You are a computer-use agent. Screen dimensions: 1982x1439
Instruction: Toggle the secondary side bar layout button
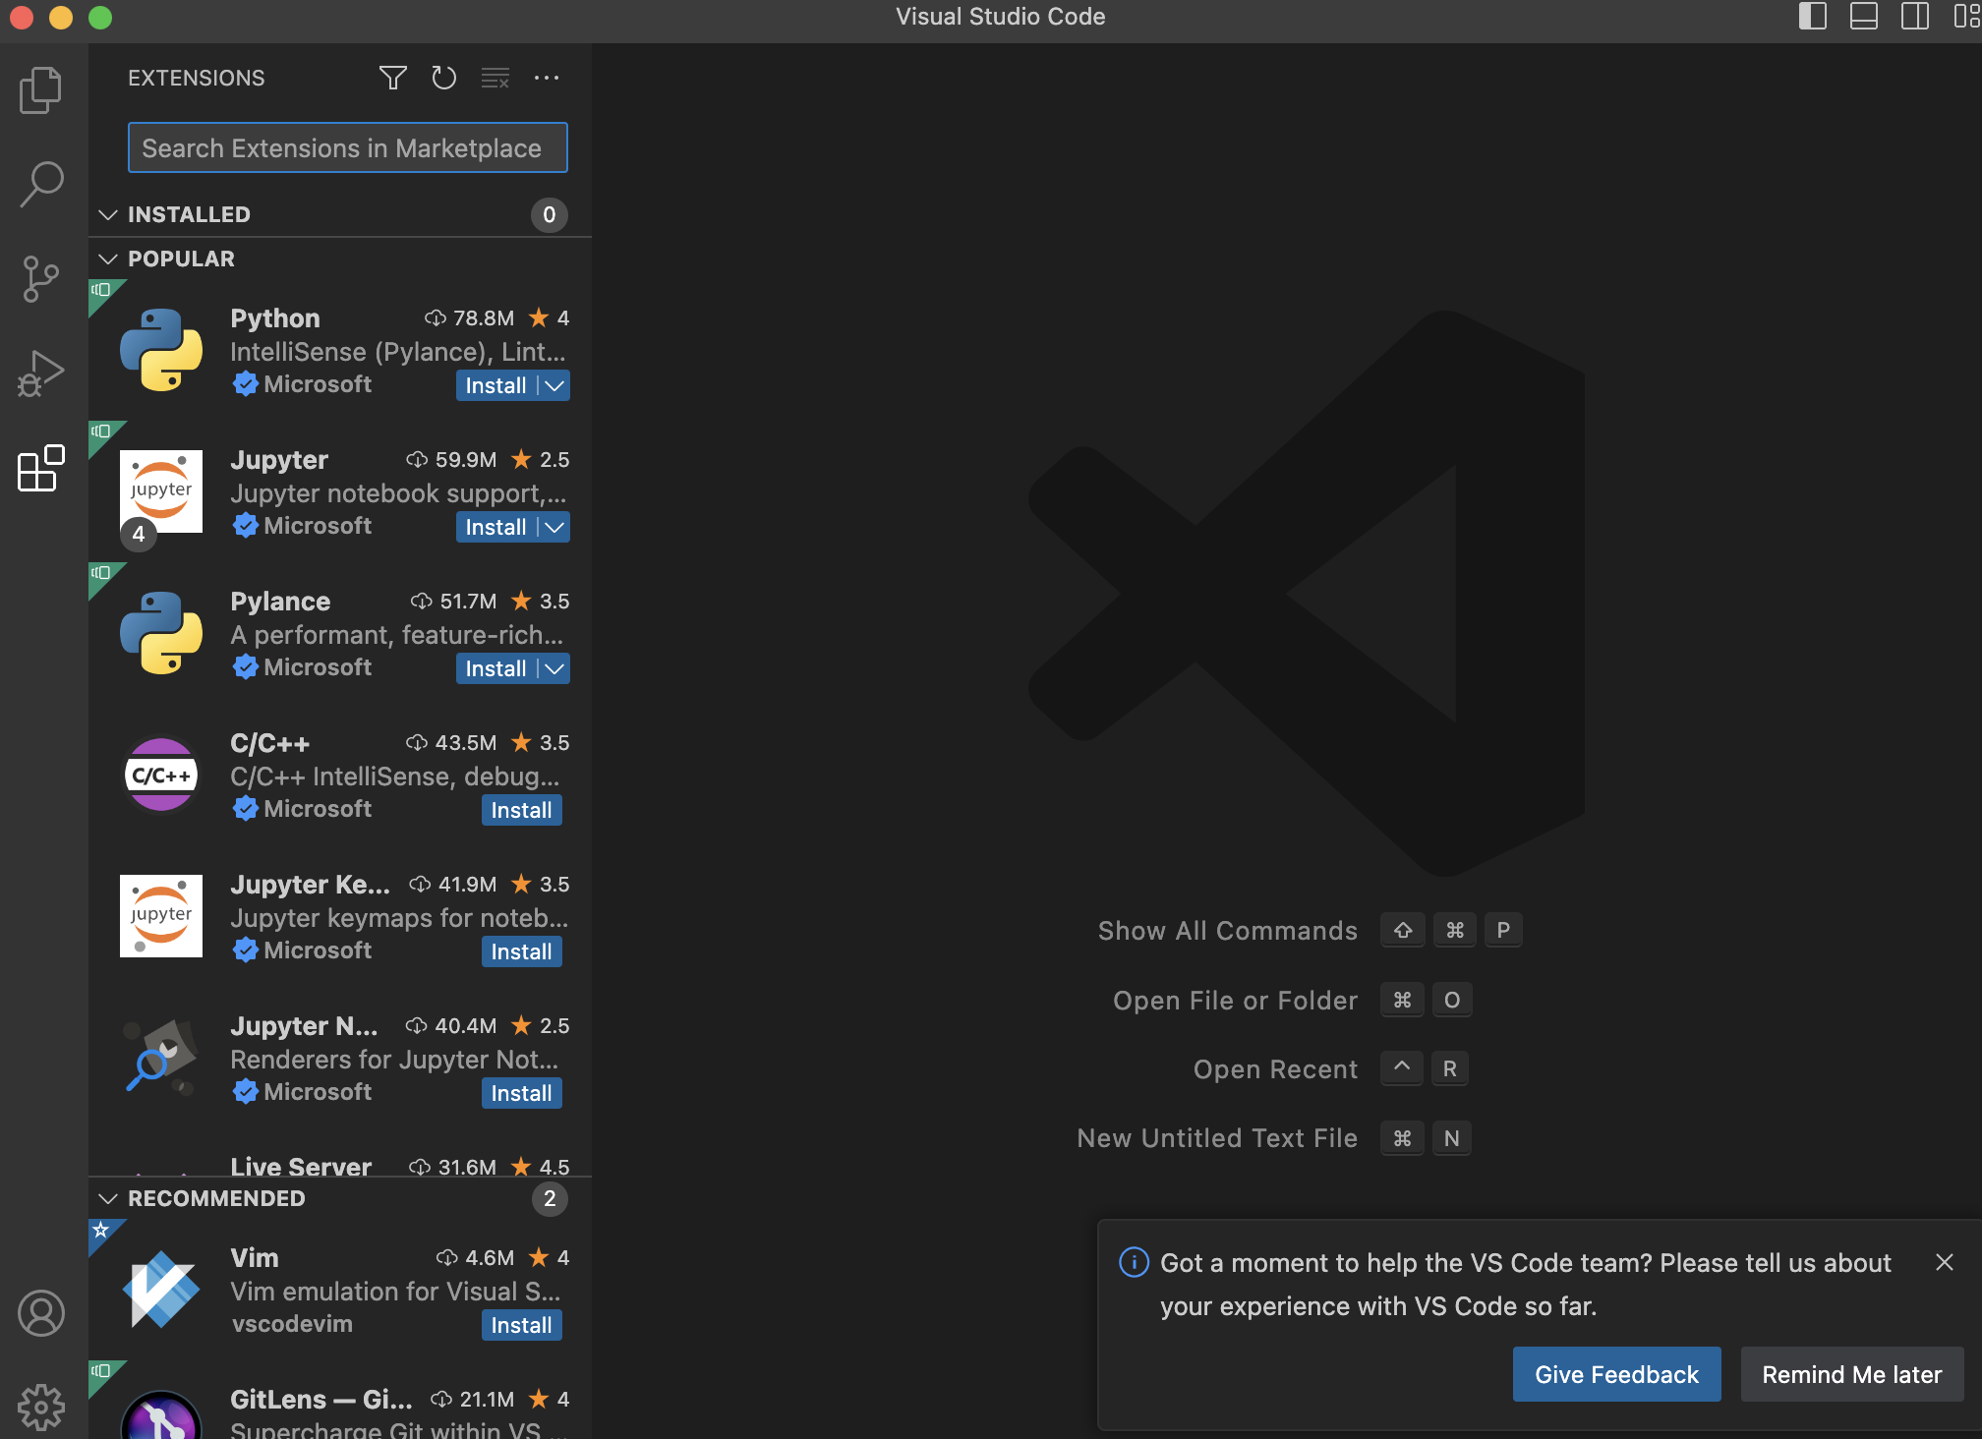[x=1914, y=17]
